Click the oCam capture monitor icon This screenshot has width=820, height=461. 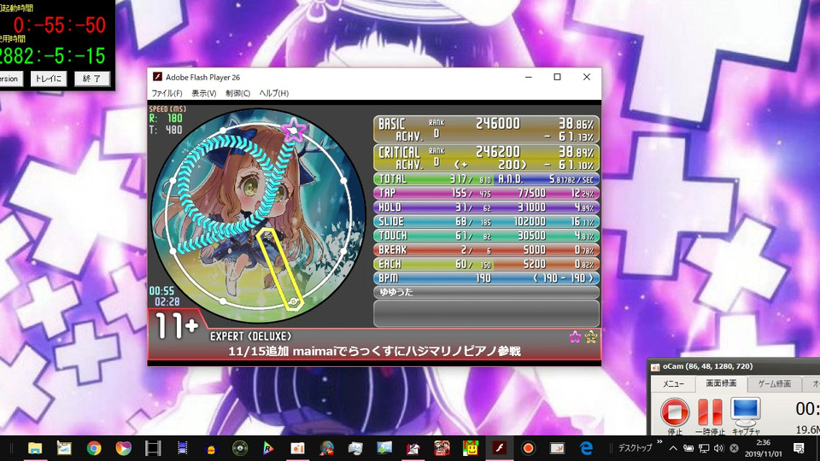click(745, 411)
